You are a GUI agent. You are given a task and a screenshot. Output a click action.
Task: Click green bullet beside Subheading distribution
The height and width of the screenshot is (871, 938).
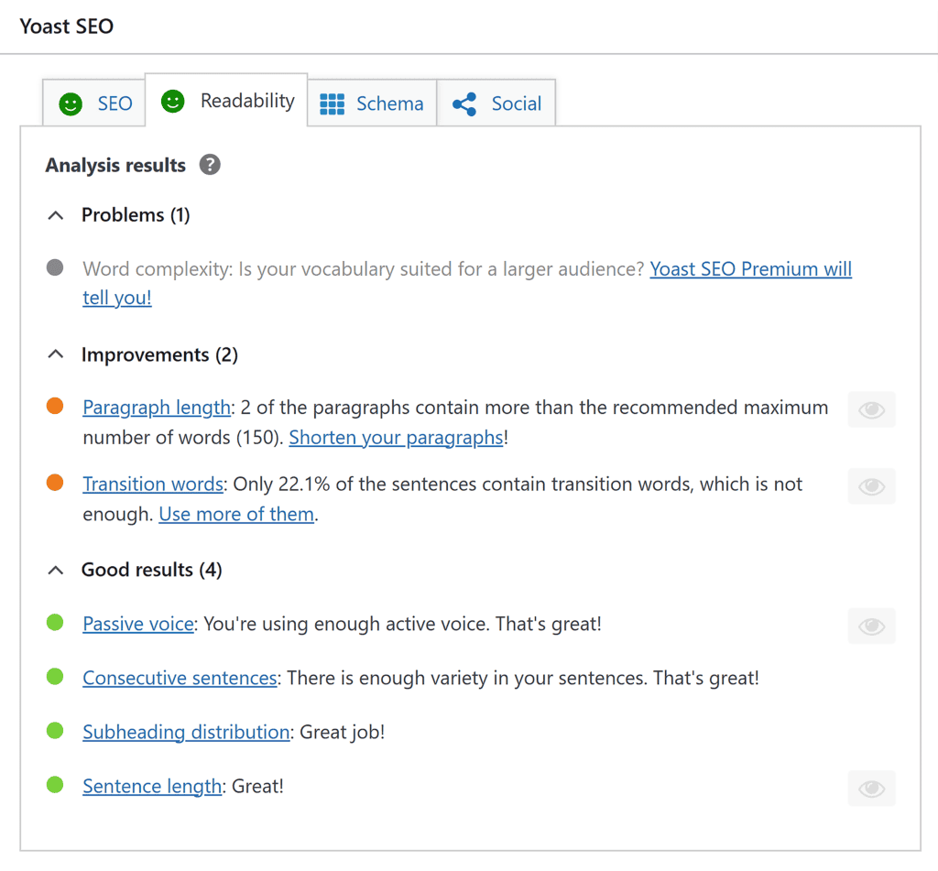click(x=55, y=731)
